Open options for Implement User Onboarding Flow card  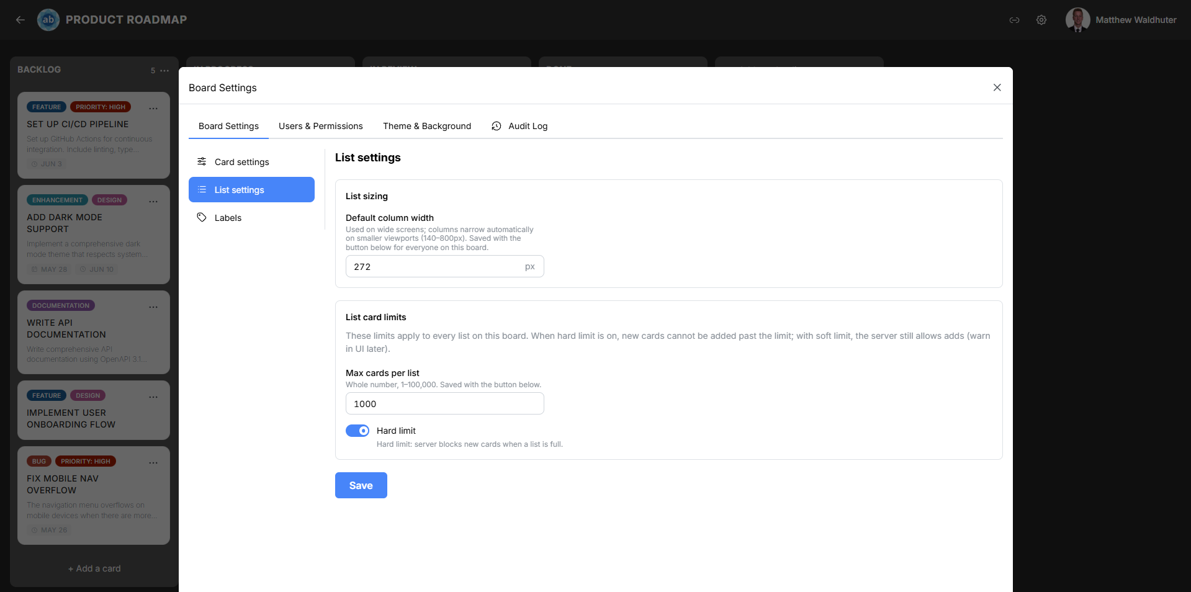[x=153, y=397]
